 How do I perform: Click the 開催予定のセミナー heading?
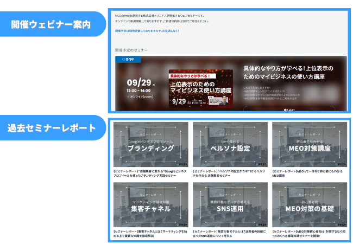pos(131,50)
